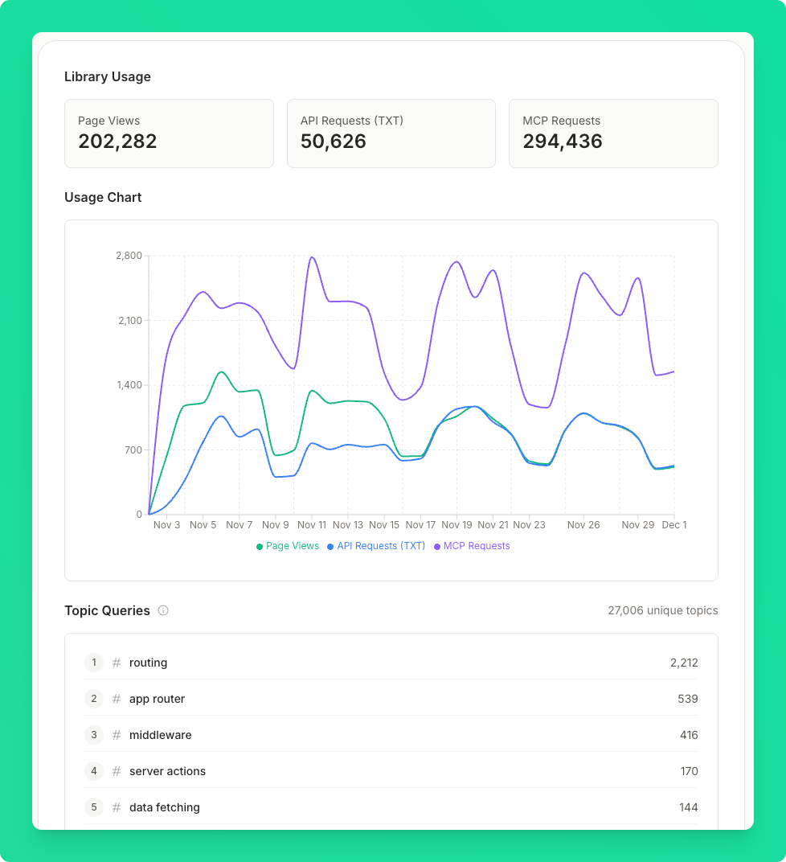Select the routing topic row
The height and width of the screenshot is (862, 786).
point(391,663)
